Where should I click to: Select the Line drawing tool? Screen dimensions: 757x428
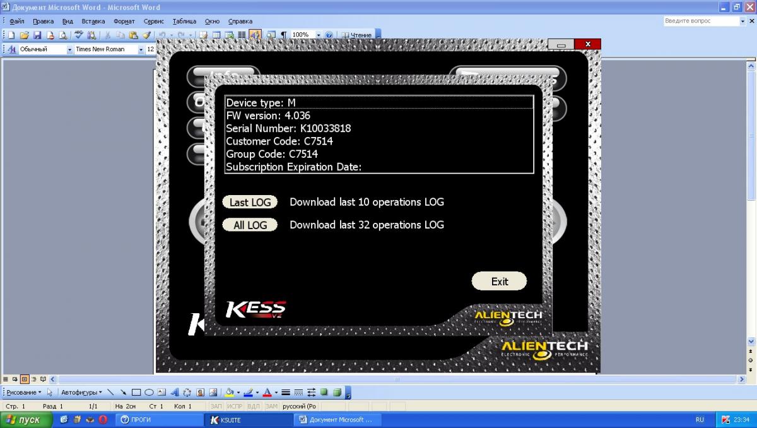pos(110,393)
